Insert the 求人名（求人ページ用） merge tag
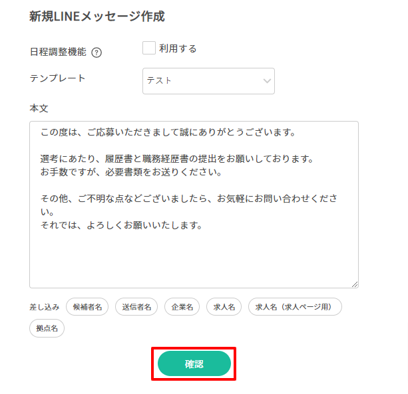The image size is (408, 394). tap(295, 307)
